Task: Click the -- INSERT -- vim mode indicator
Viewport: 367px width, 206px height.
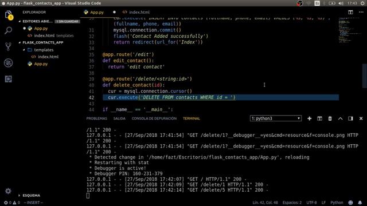Action: tap(33, 203)
